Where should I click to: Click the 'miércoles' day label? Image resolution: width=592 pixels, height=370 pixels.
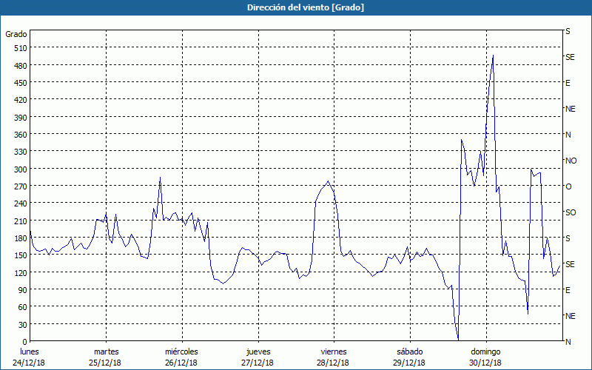tap(181, 351)
